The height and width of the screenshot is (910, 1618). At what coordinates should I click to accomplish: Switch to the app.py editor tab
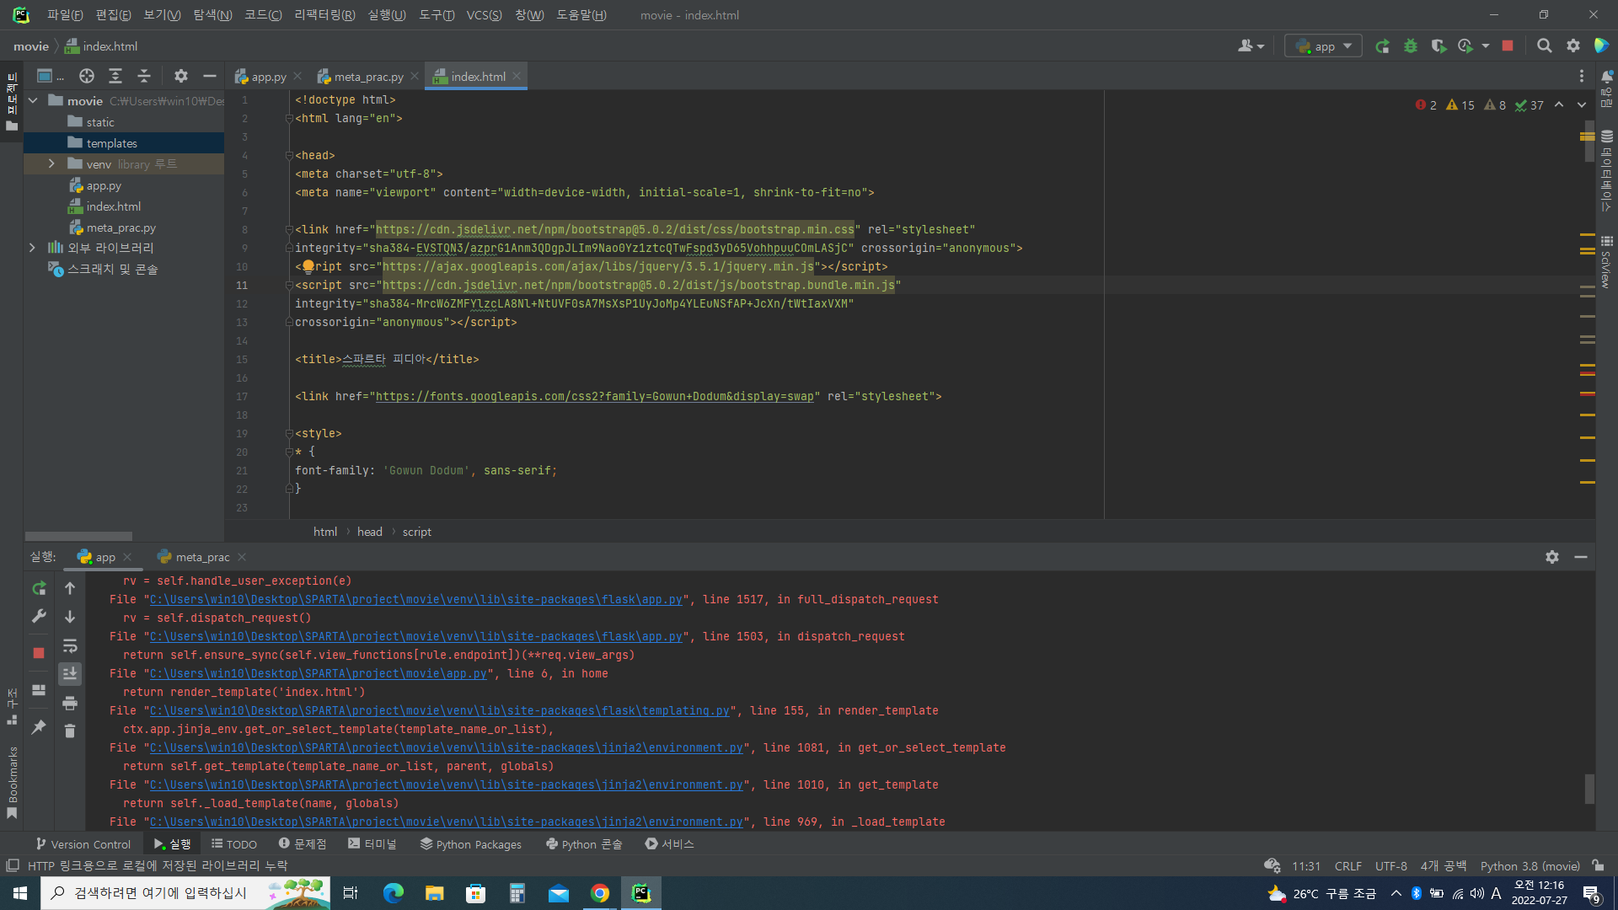(268, 77)
